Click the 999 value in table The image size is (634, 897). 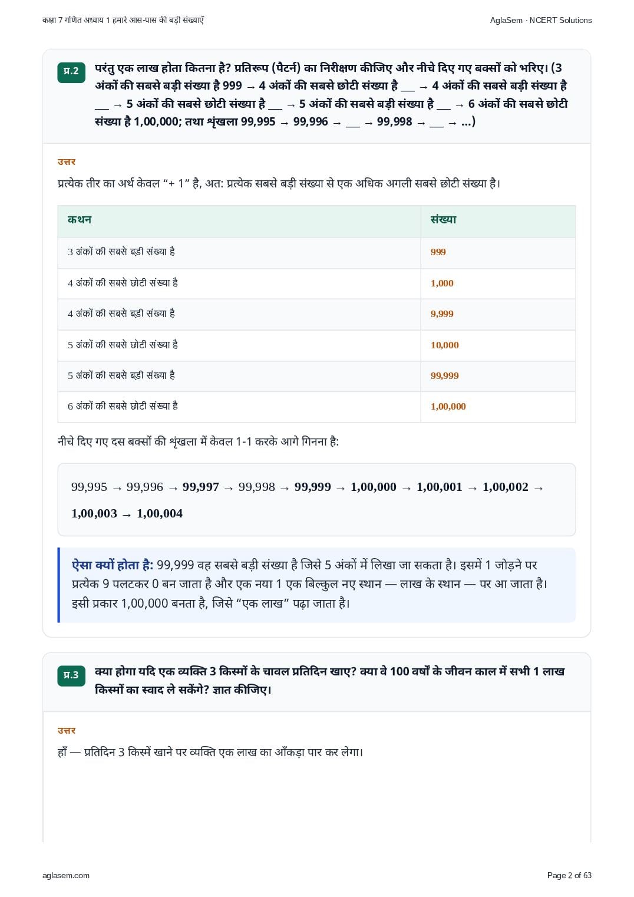point(438,252)
